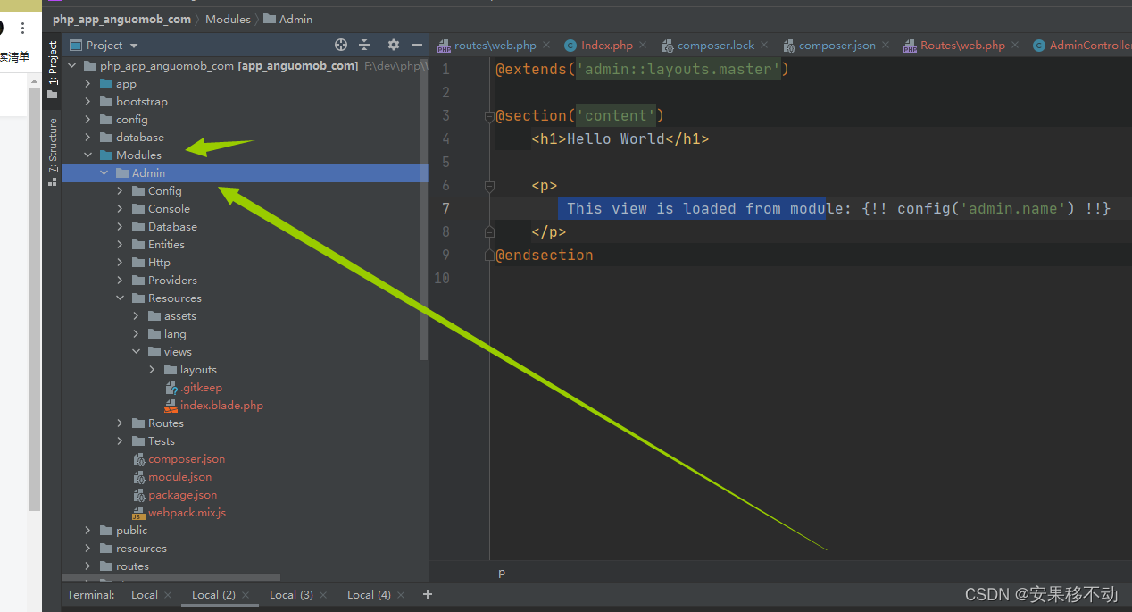
Task: Open the 1: Project side tool window
Action: point(52,69)
